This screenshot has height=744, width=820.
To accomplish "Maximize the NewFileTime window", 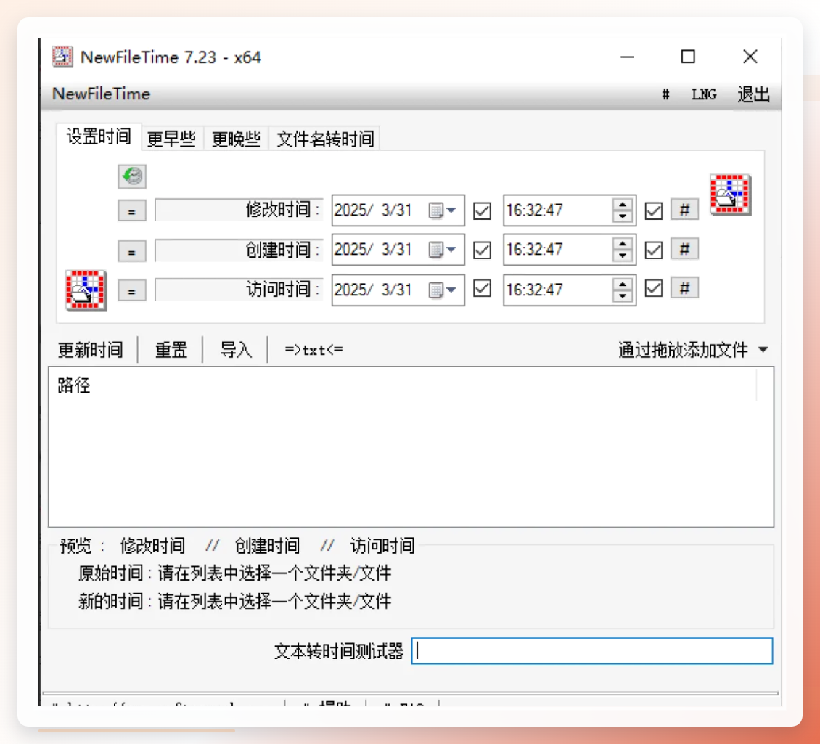I will 688,57.
